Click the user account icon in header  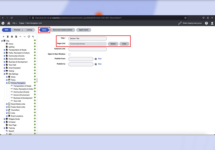pos(212,23)
